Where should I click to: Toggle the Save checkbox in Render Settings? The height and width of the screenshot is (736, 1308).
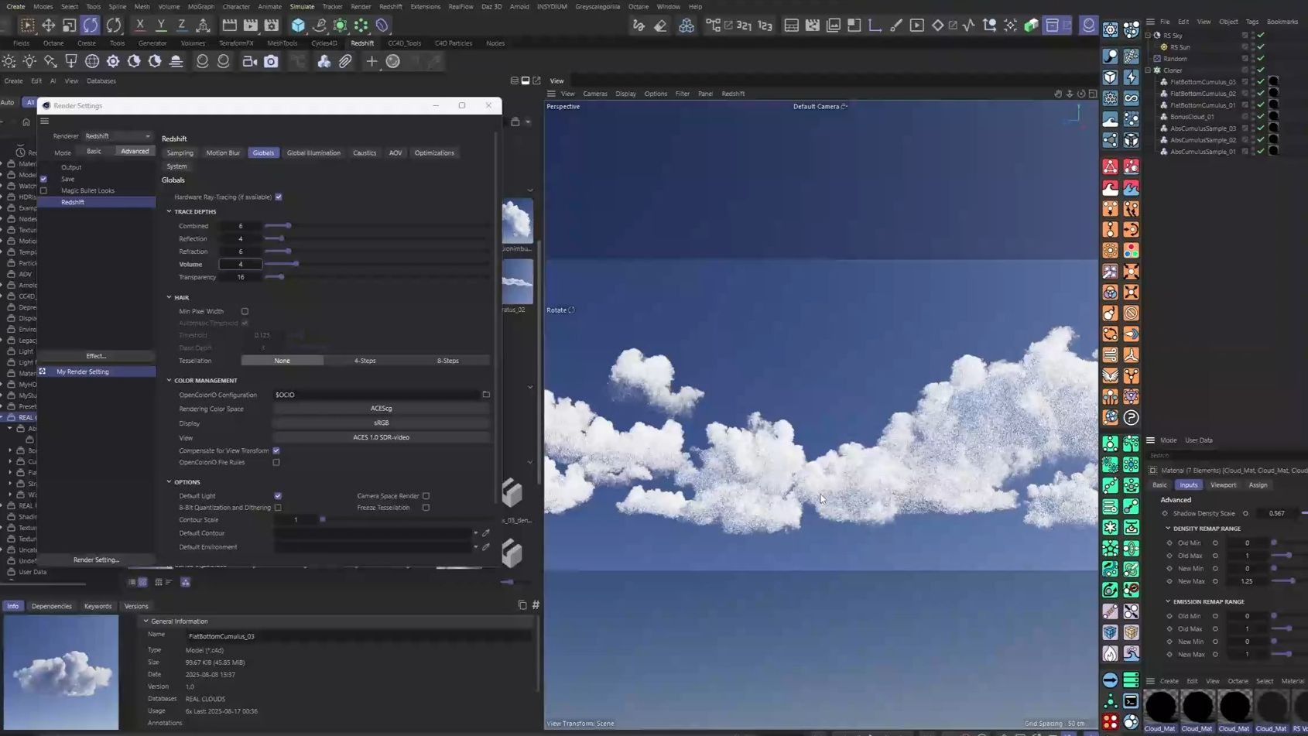pos(43,179)
